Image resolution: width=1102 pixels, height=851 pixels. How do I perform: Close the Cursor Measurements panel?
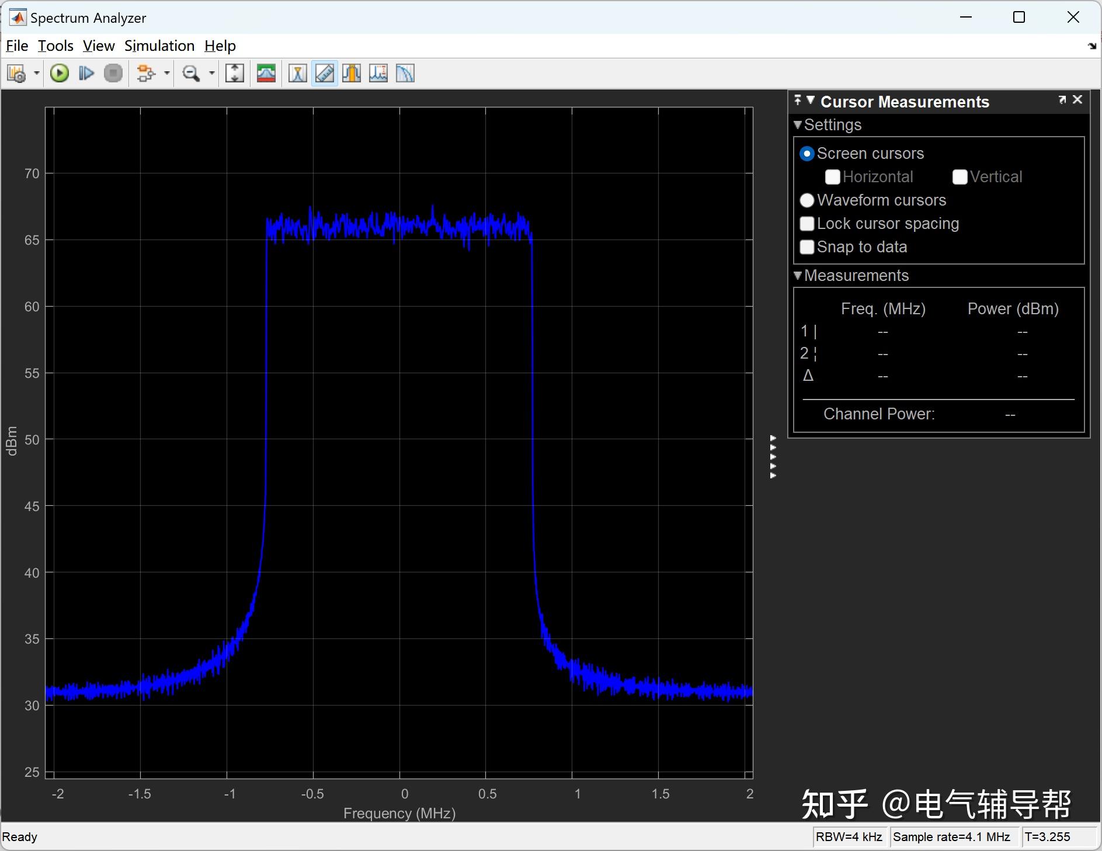coord(1077,100)
